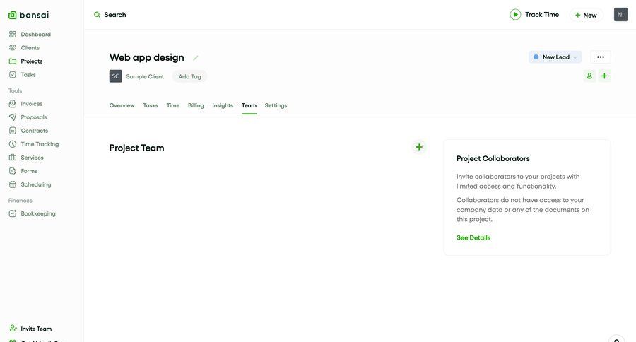Switch to the Tasks tab

point(151,105)
